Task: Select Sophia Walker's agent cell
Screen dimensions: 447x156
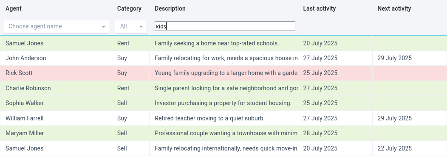Action: coord(56,103)
